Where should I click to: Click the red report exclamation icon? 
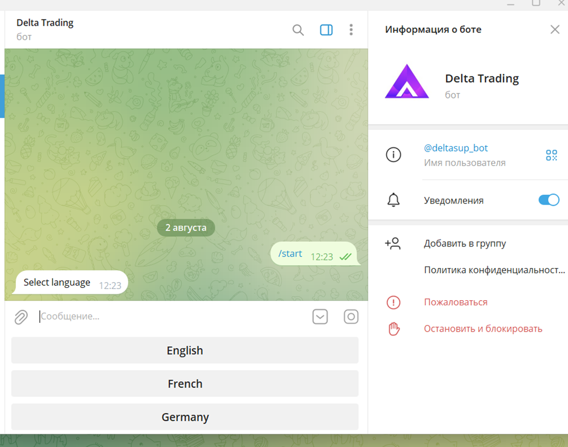394,302
